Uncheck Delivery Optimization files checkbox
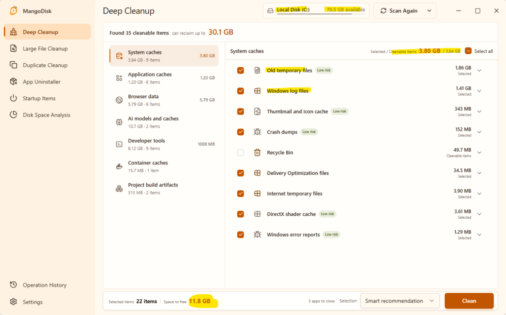Image resolution: width=506 pixels, height=315 pixels. [x=241, y=173]
